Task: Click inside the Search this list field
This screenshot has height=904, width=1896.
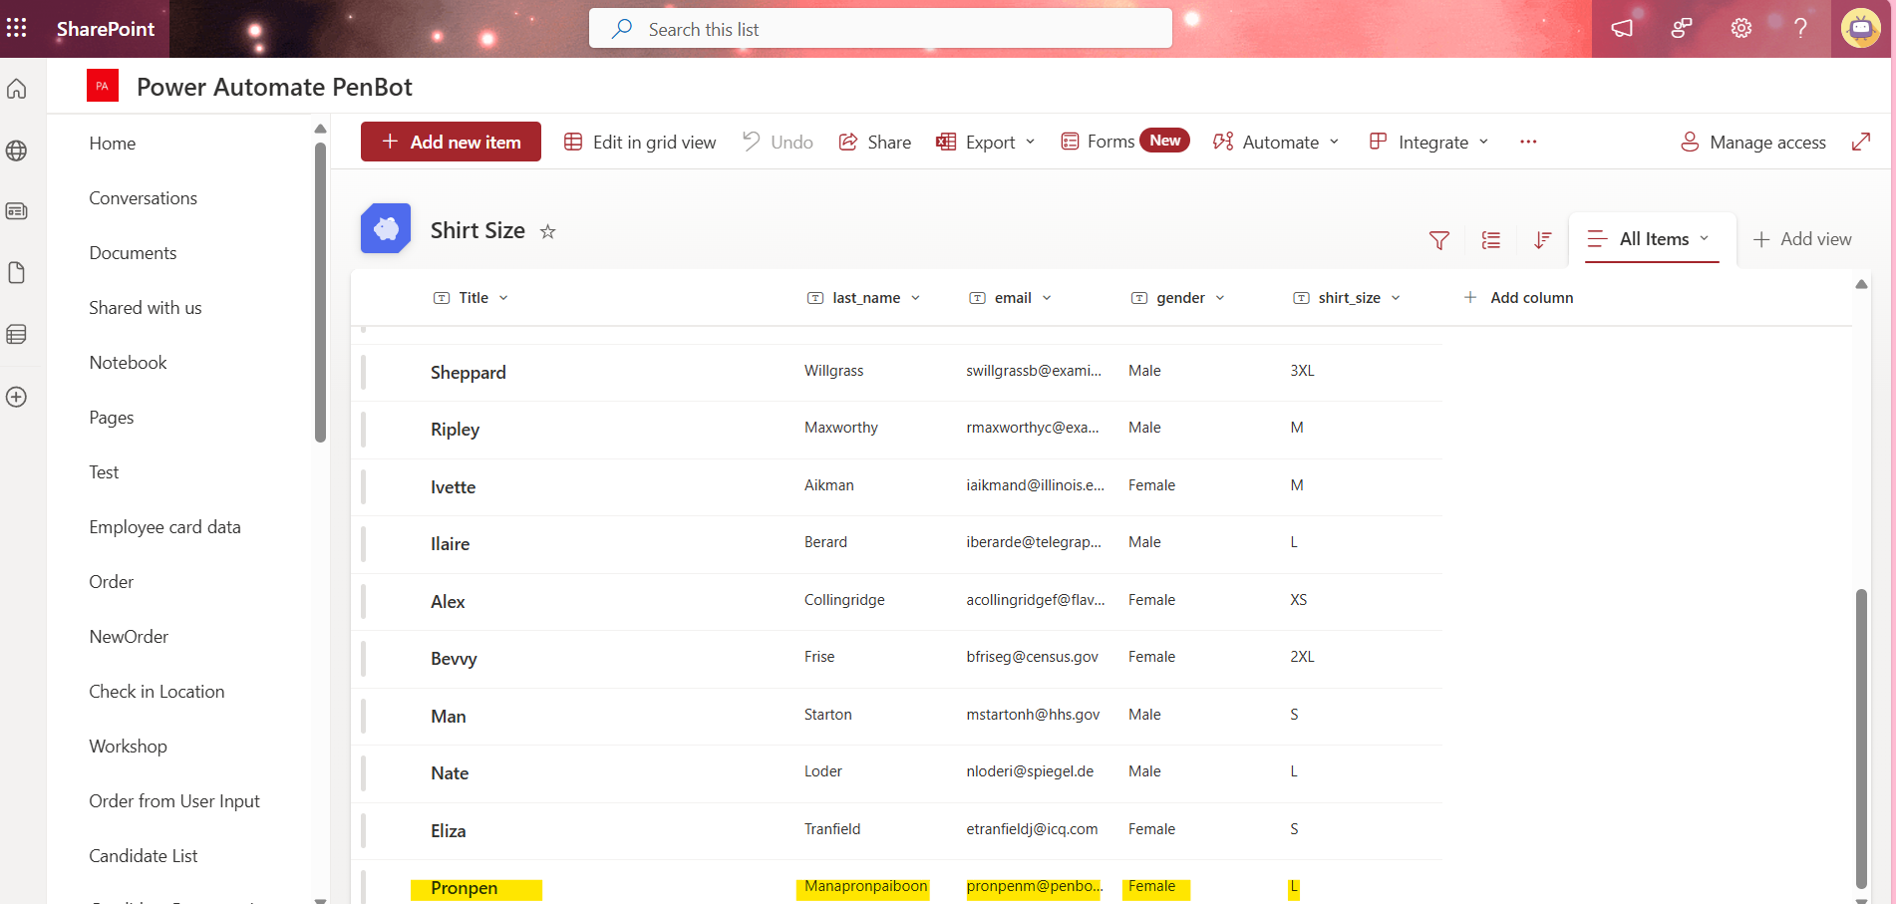Action: pyautogui.click(x=879, y=28)
